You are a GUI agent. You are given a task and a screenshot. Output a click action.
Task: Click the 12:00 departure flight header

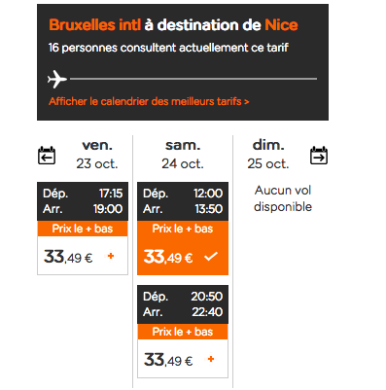click(183, 201)
